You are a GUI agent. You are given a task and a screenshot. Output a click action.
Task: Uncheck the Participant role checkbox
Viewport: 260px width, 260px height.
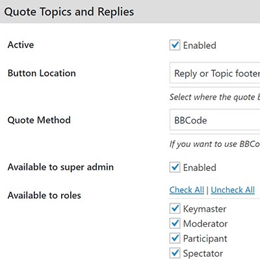tap(175, 238)
